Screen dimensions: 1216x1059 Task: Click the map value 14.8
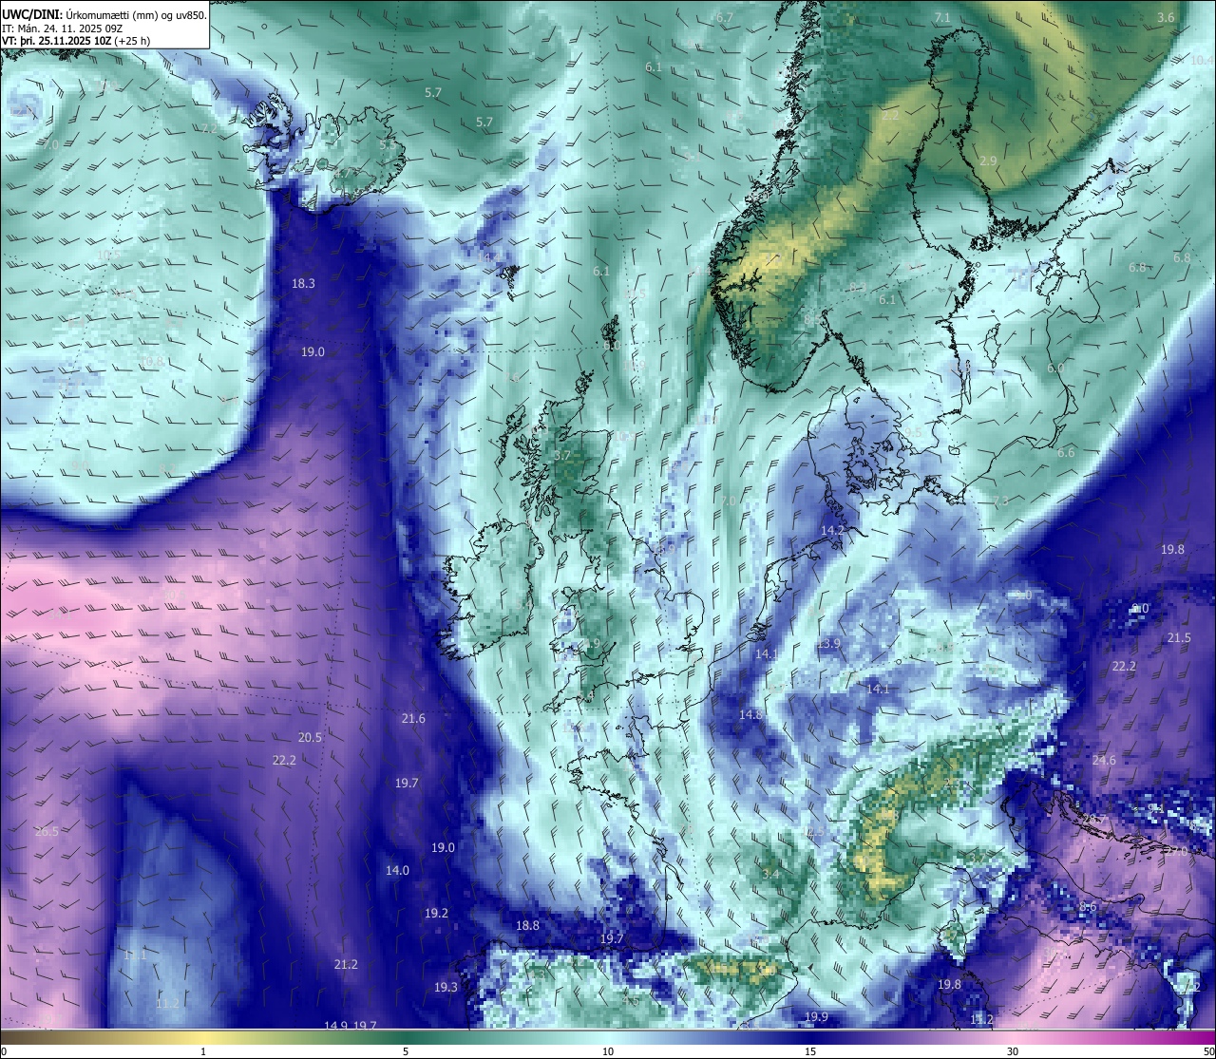(x=750, y=714)
